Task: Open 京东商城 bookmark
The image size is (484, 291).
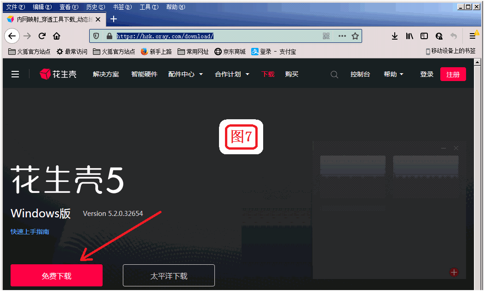Action: tap(230, 52)
